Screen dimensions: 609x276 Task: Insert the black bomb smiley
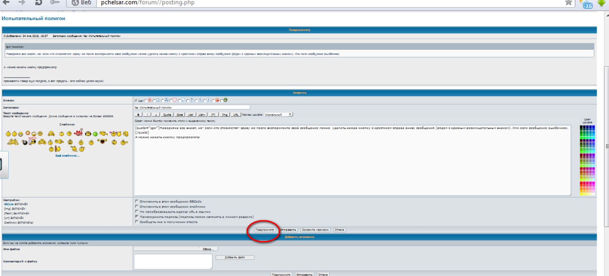coord(25,142)
